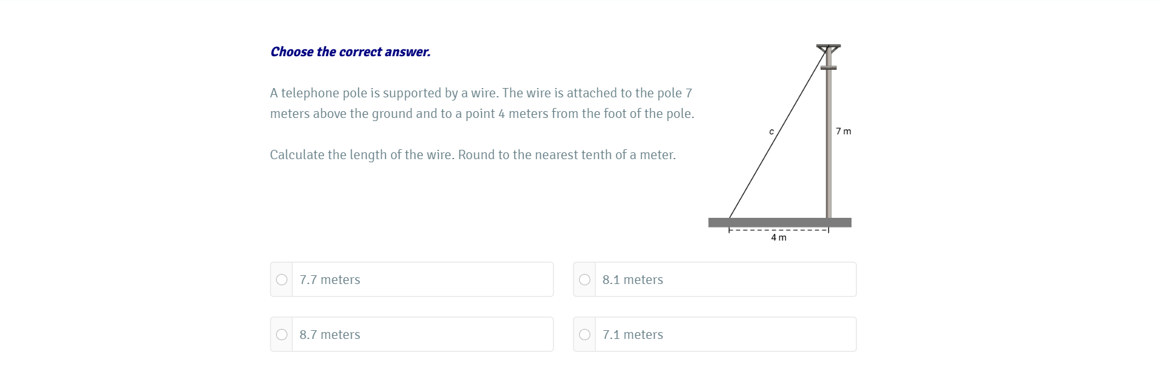The height and width of the screenshot is (387, 1160).
Task: Click the 4 m label on the diagram
Action: click(779, 237)
